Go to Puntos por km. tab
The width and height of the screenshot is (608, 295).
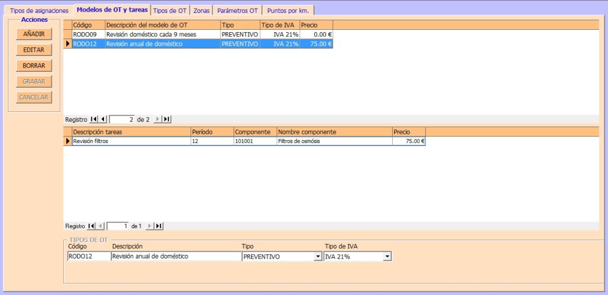point(288,11)
